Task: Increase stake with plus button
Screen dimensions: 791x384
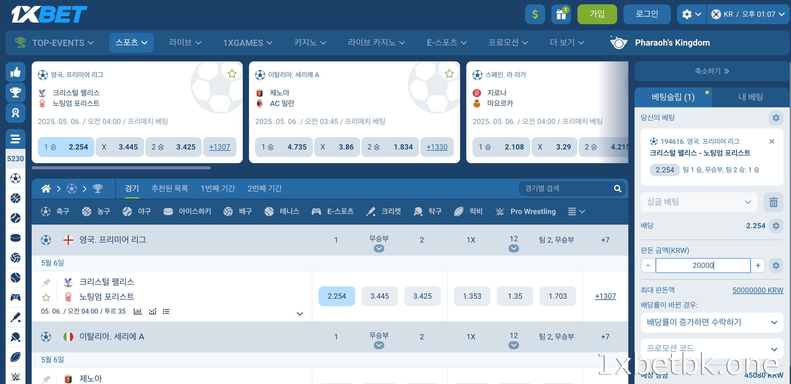Action: [758, 266]
